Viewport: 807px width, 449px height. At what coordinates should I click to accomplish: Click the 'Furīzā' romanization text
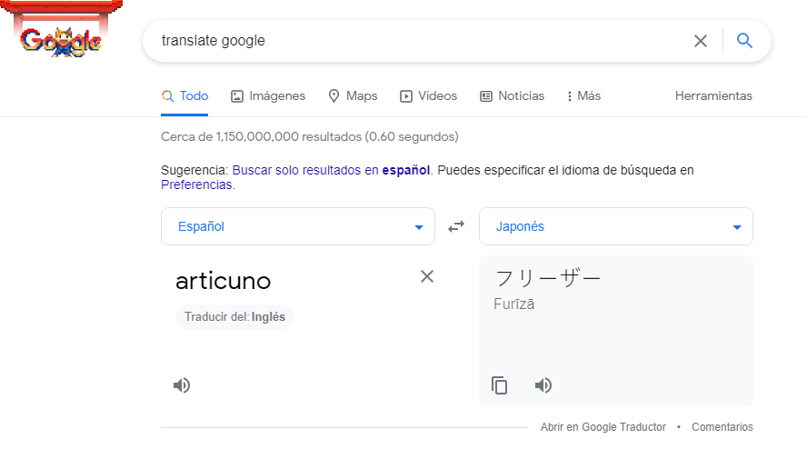(x=514, y=304)
